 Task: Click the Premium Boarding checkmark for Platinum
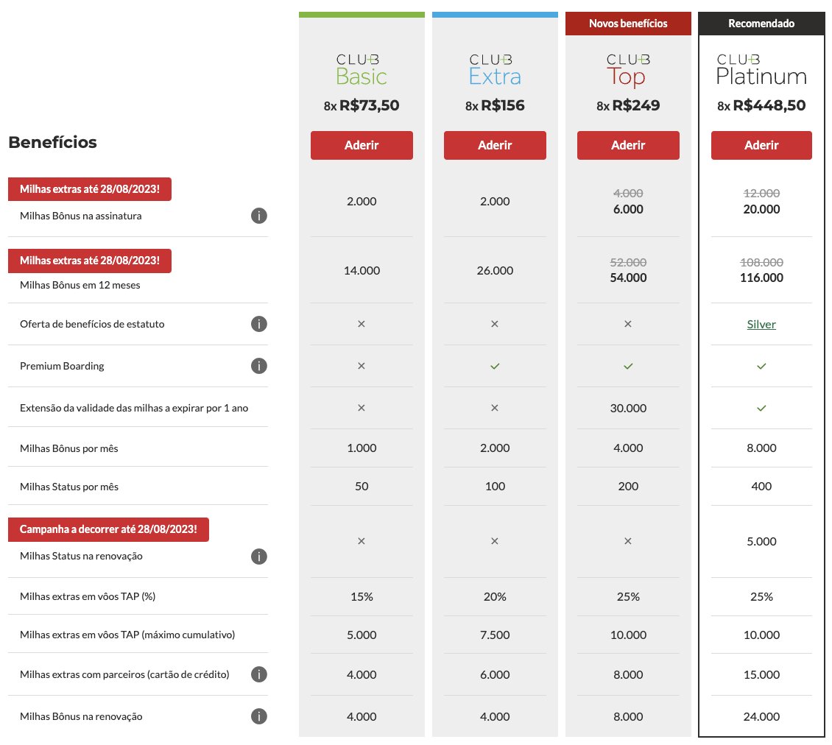tap(761, 366)
